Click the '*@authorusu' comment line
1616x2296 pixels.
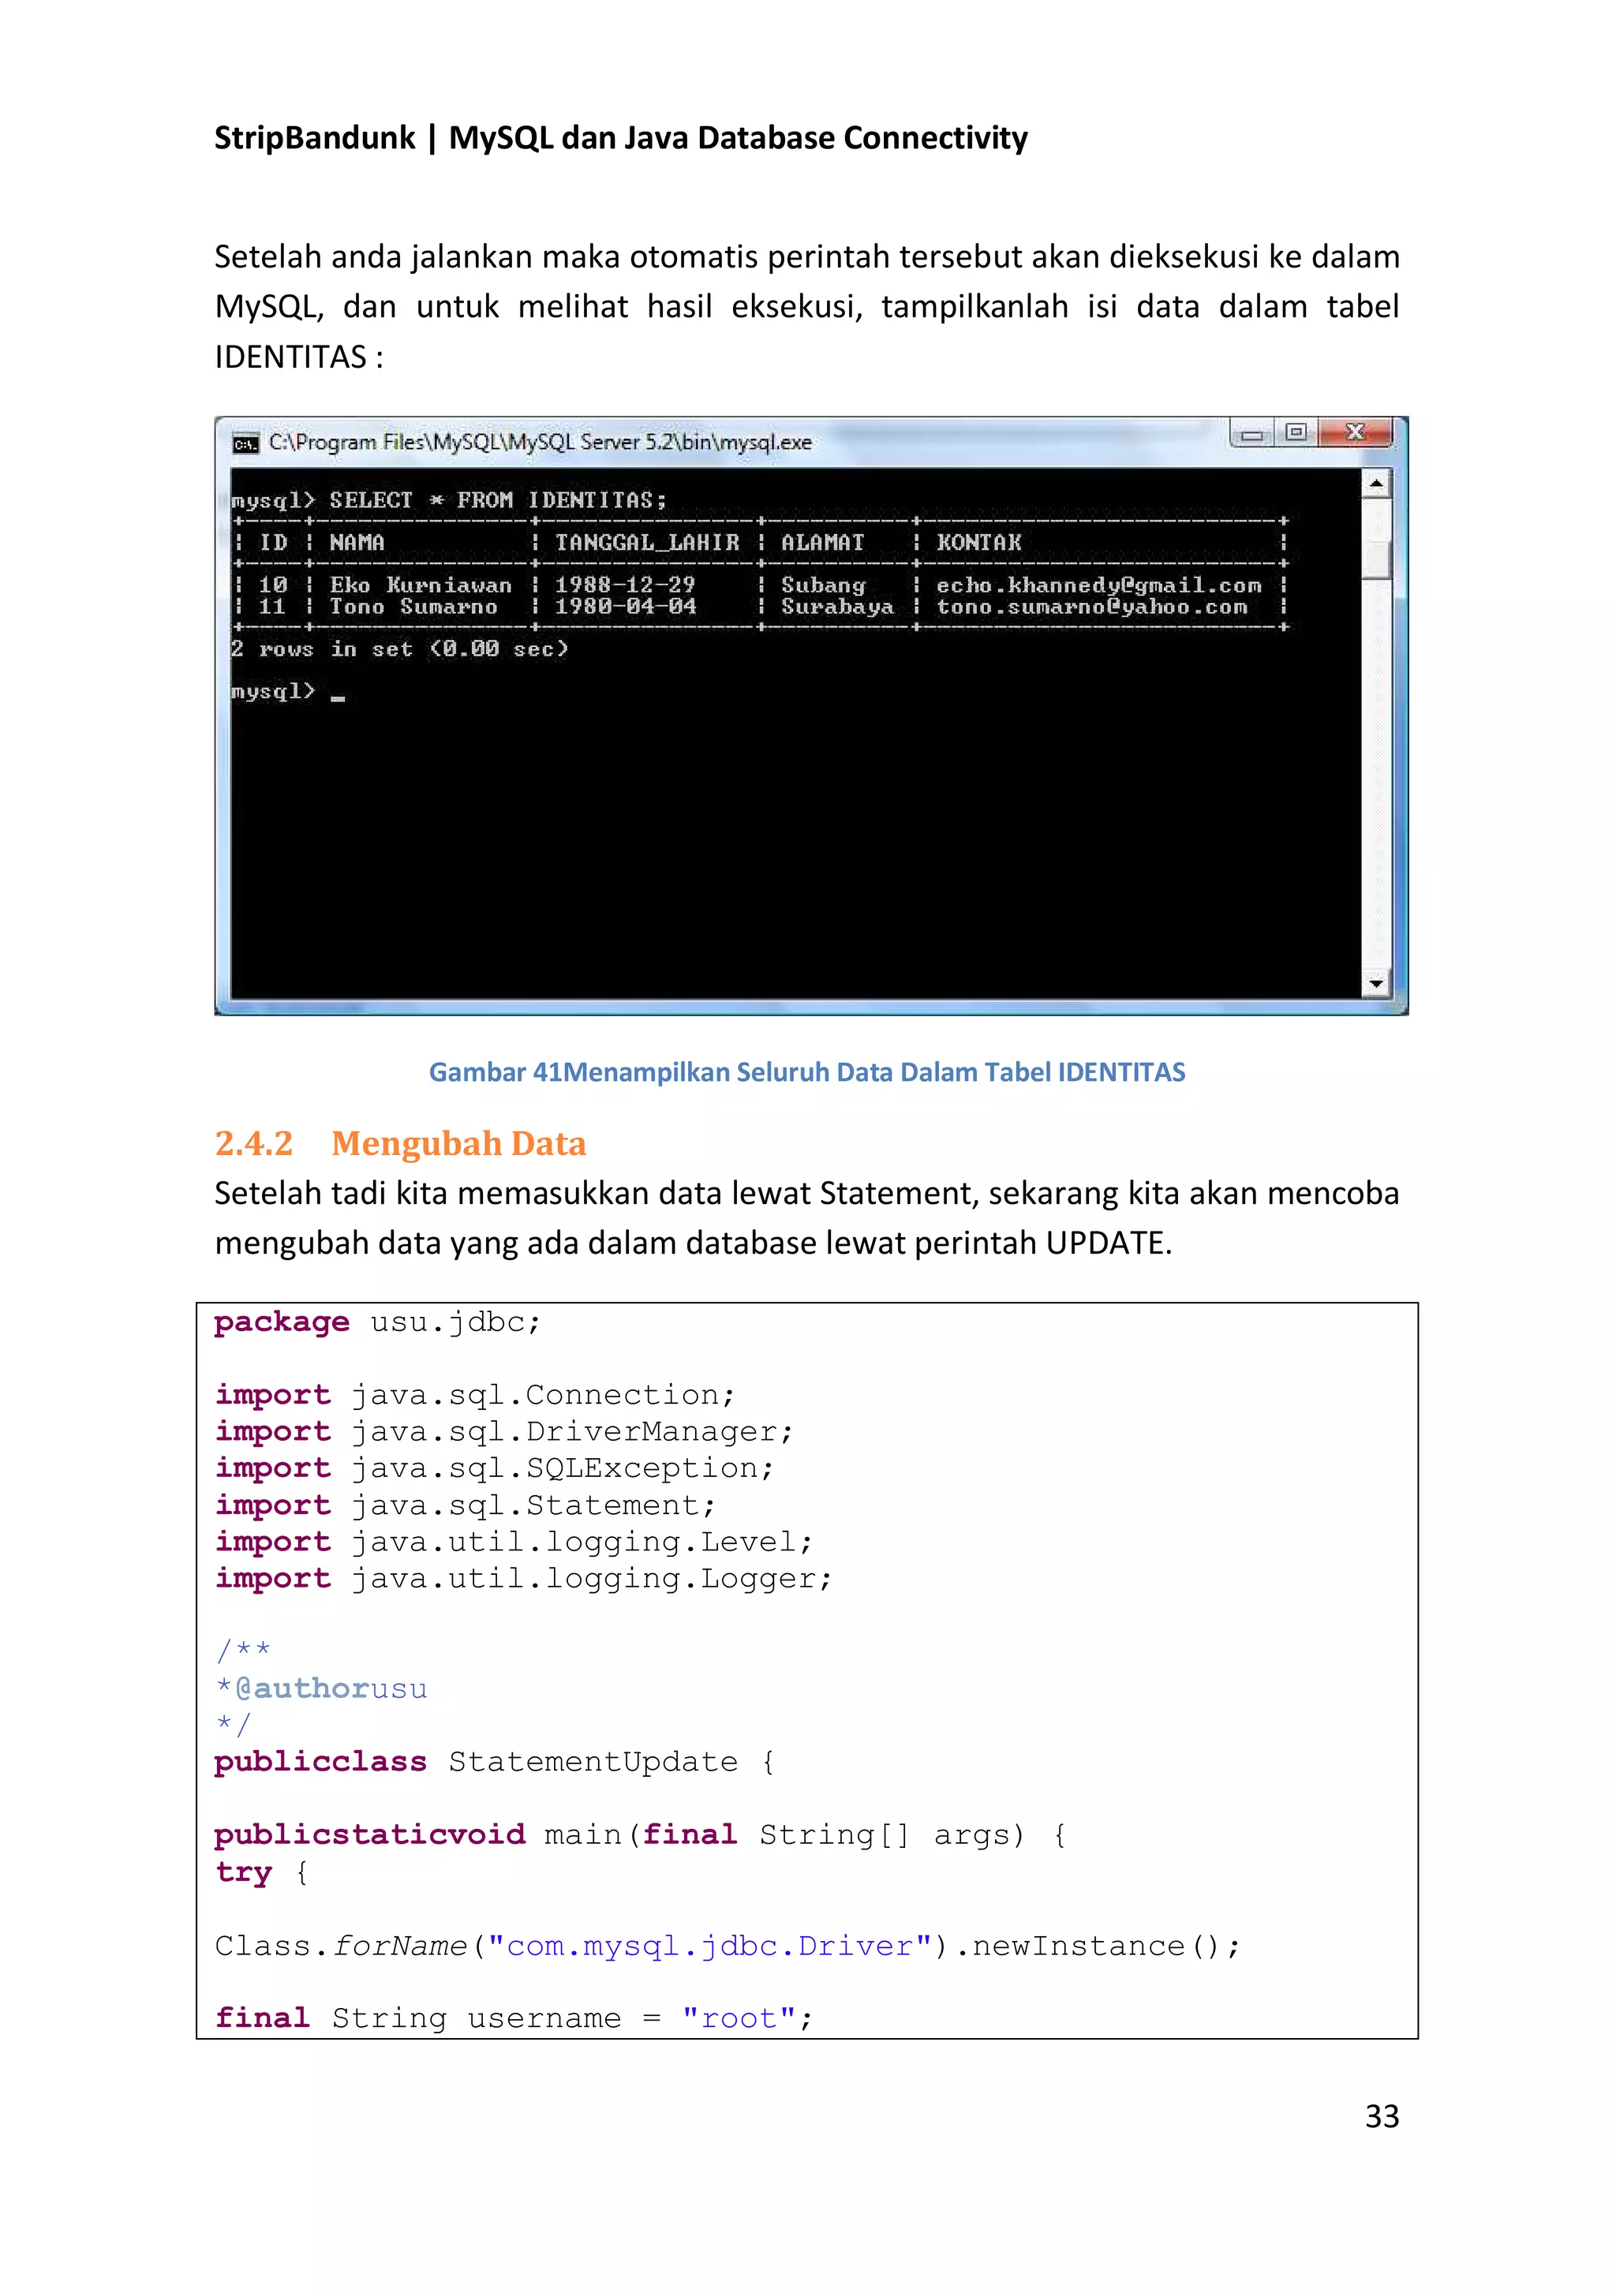tap(321, 1689)
